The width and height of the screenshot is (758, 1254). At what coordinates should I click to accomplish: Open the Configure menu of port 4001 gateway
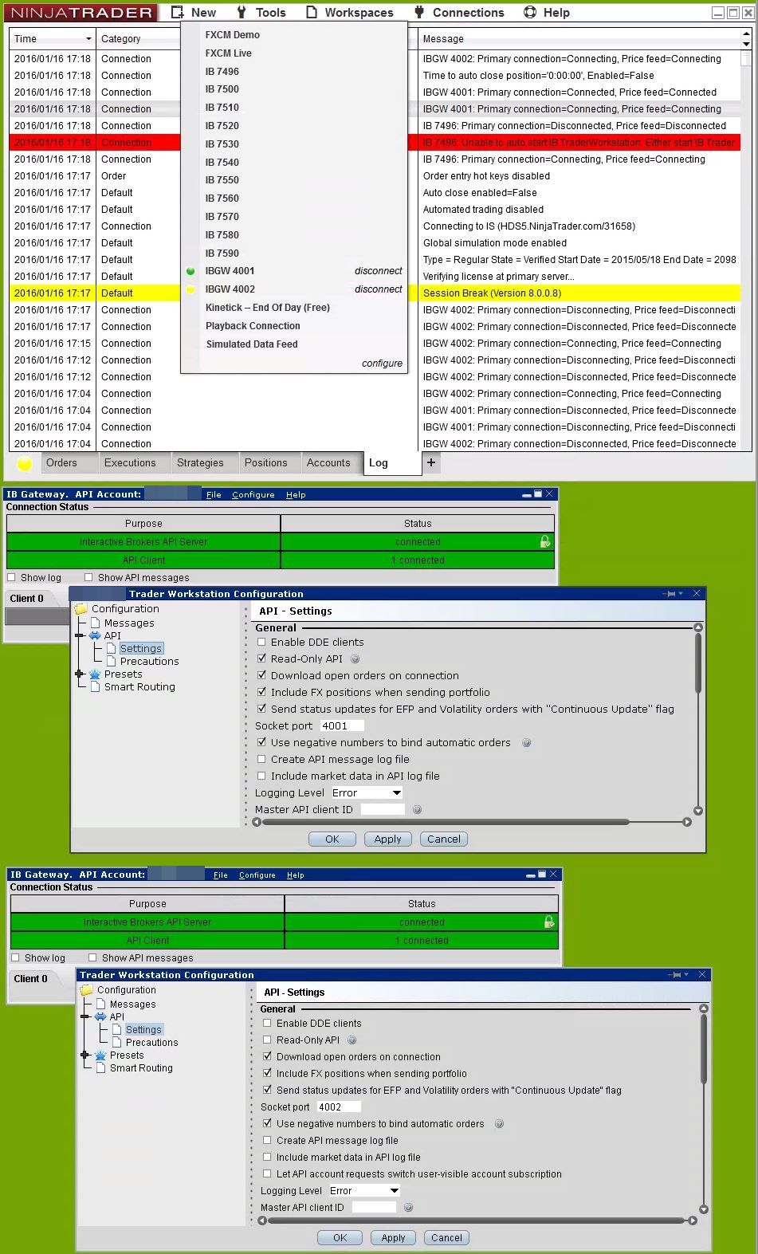click(253, 495)
